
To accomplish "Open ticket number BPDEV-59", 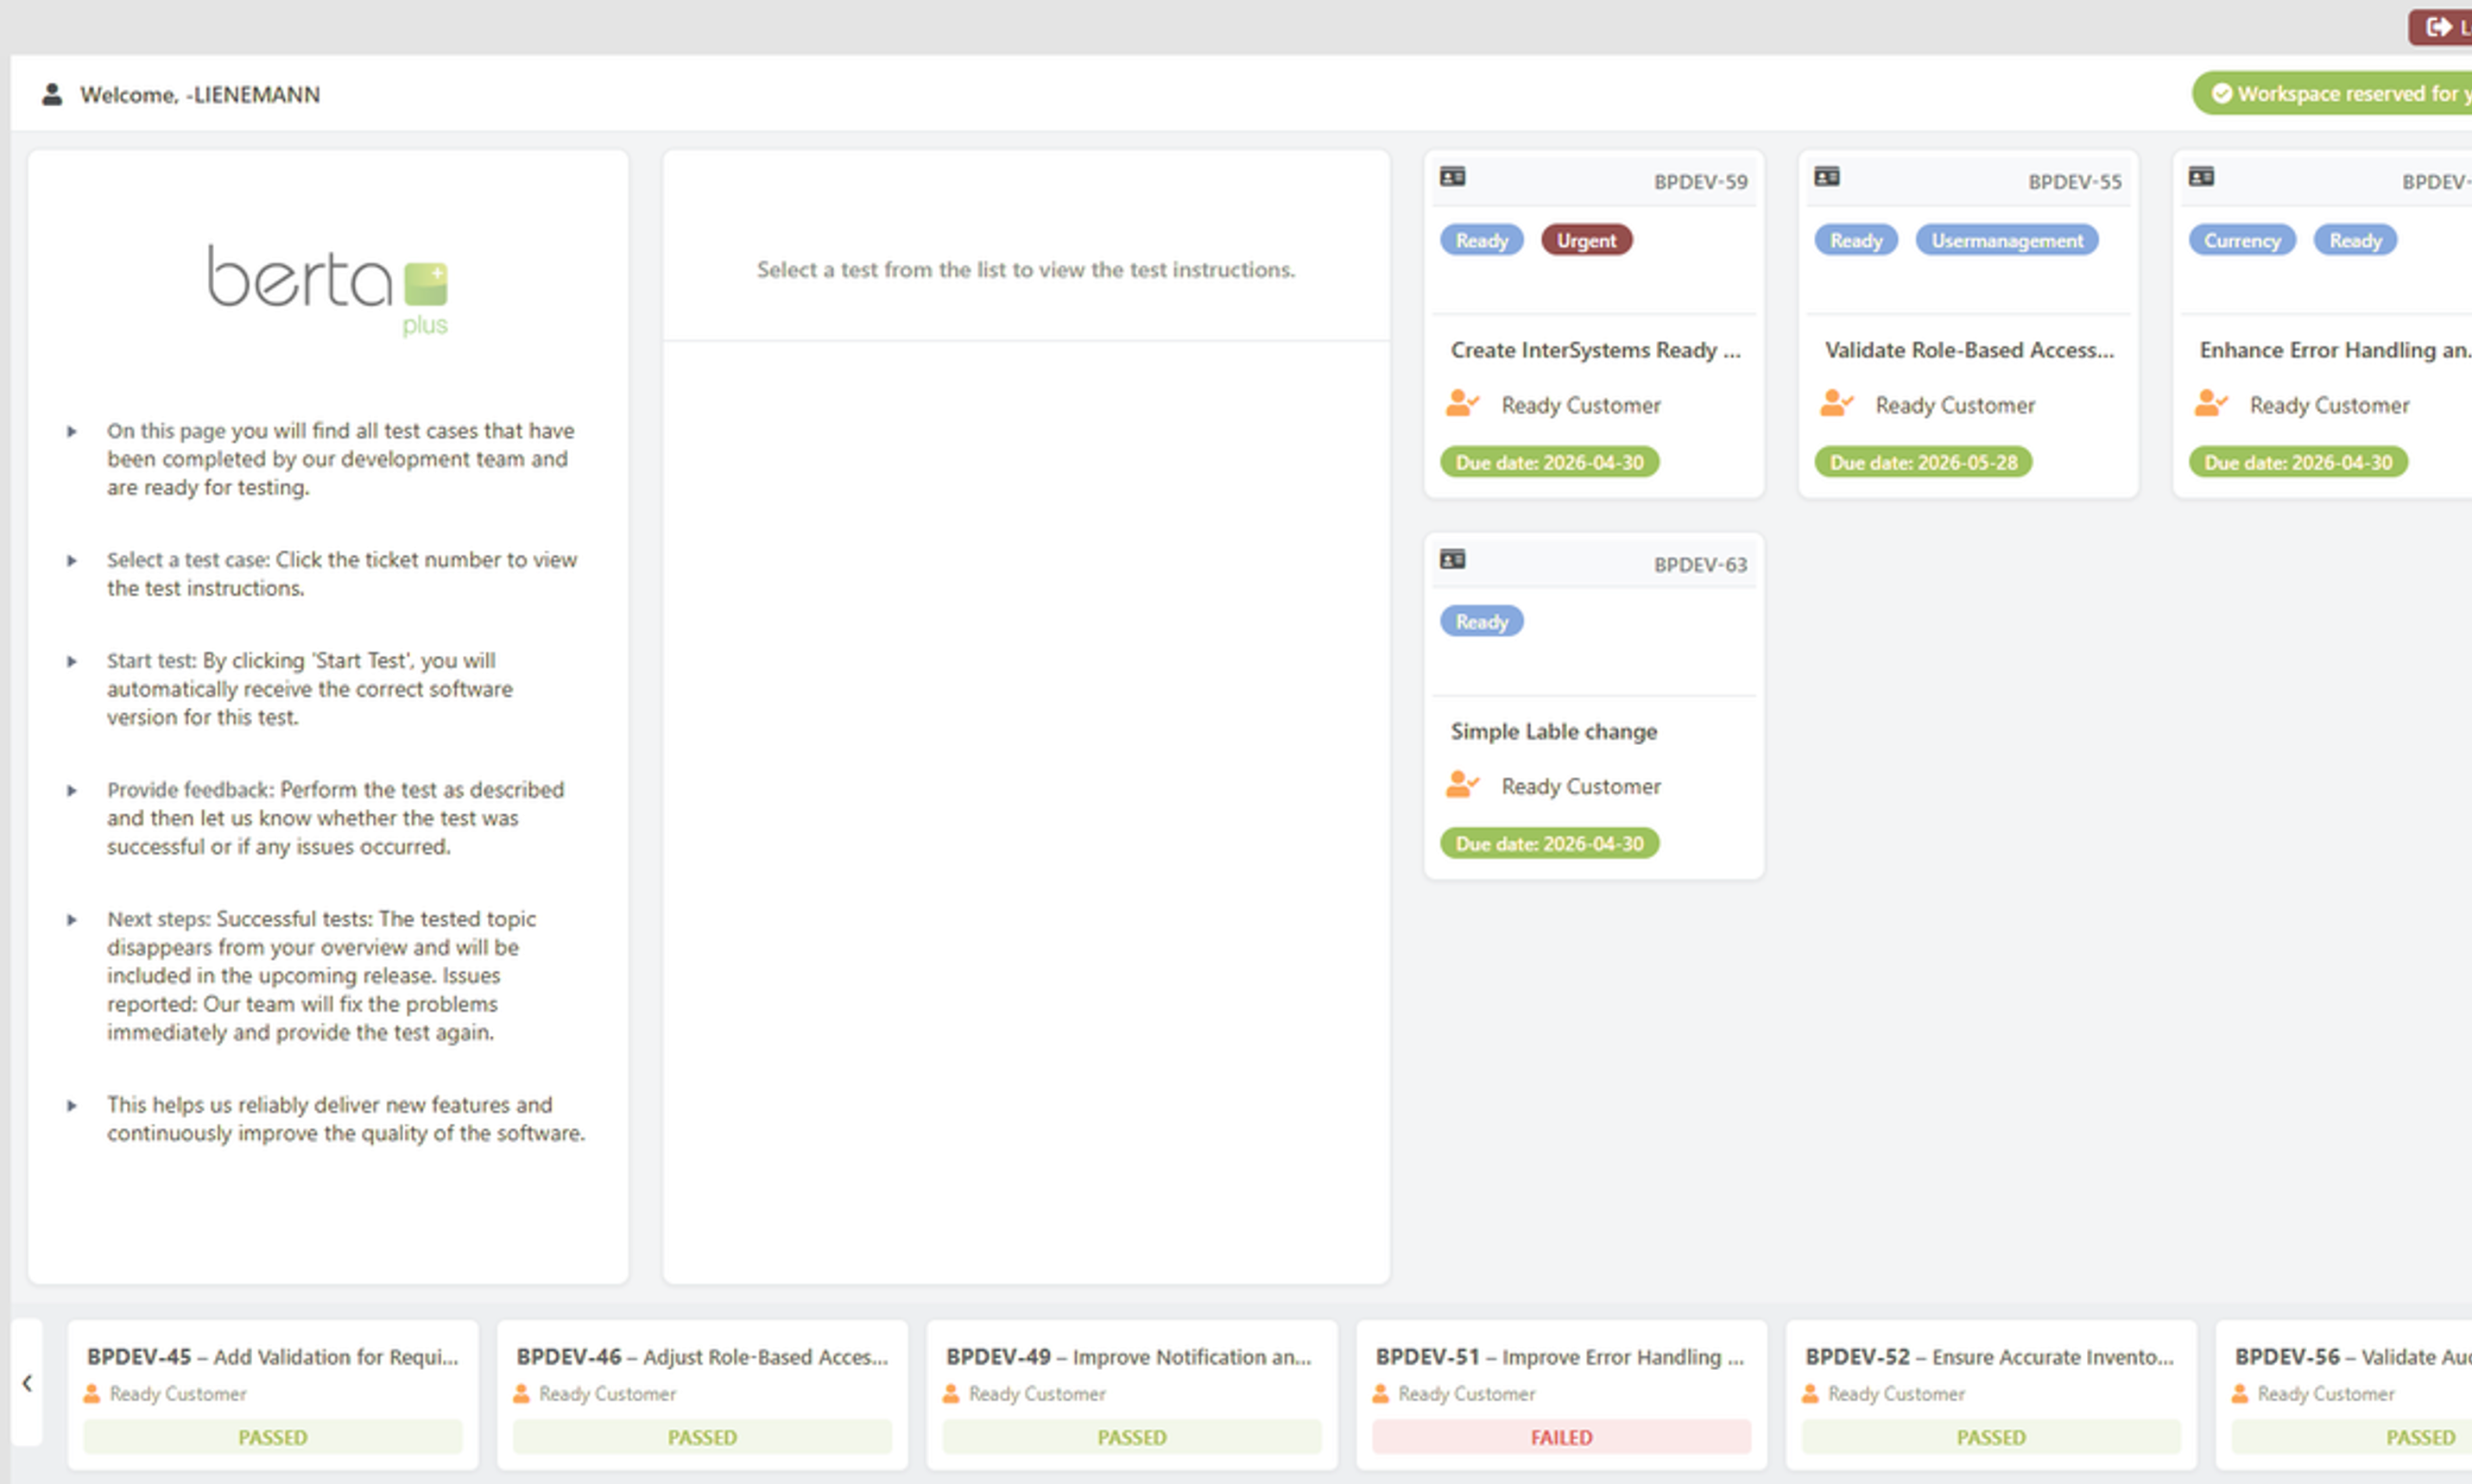I will tap(1700, 182).
